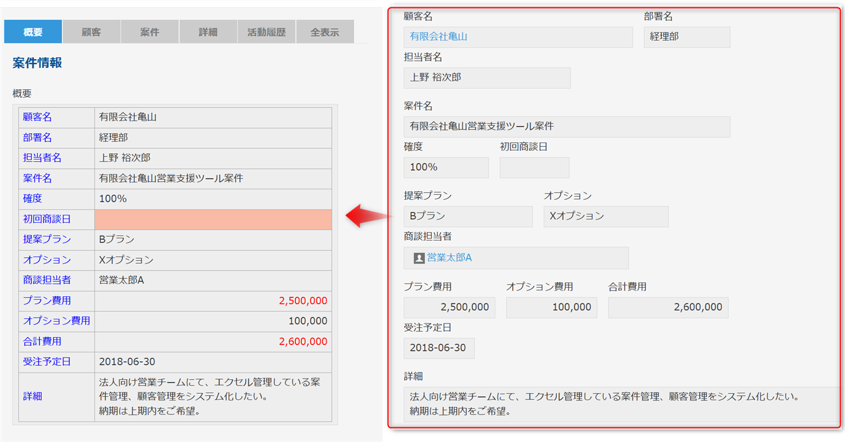
Task: Select 2018-06-30 in the summary table
Action: coord(127,361)
